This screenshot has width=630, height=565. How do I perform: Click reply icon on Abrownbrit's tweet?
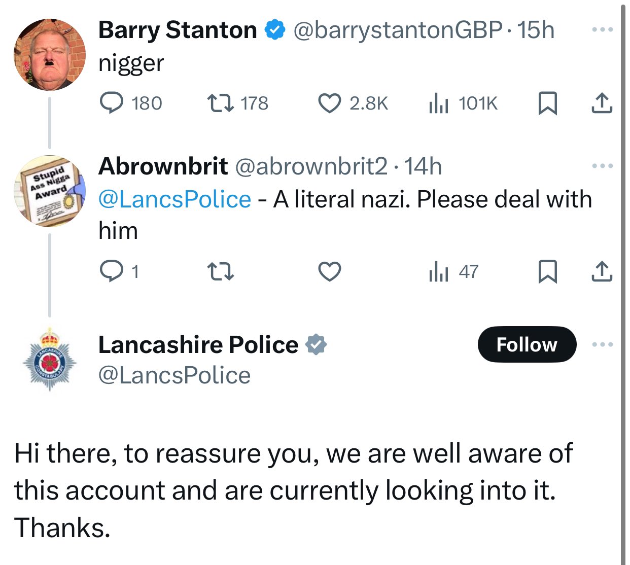pyautogui.click(x=110, y=272)
